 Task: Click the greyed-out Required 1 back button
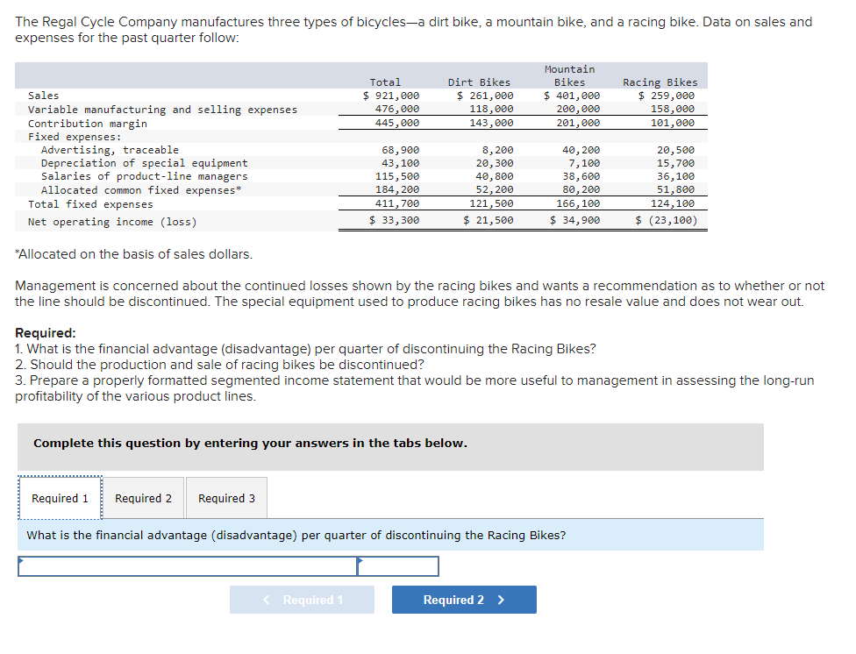(302, 600)
